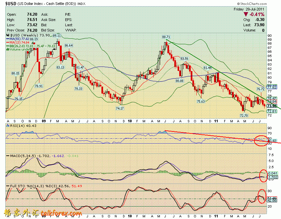Click the 76.72 price label

coord(261,89)
